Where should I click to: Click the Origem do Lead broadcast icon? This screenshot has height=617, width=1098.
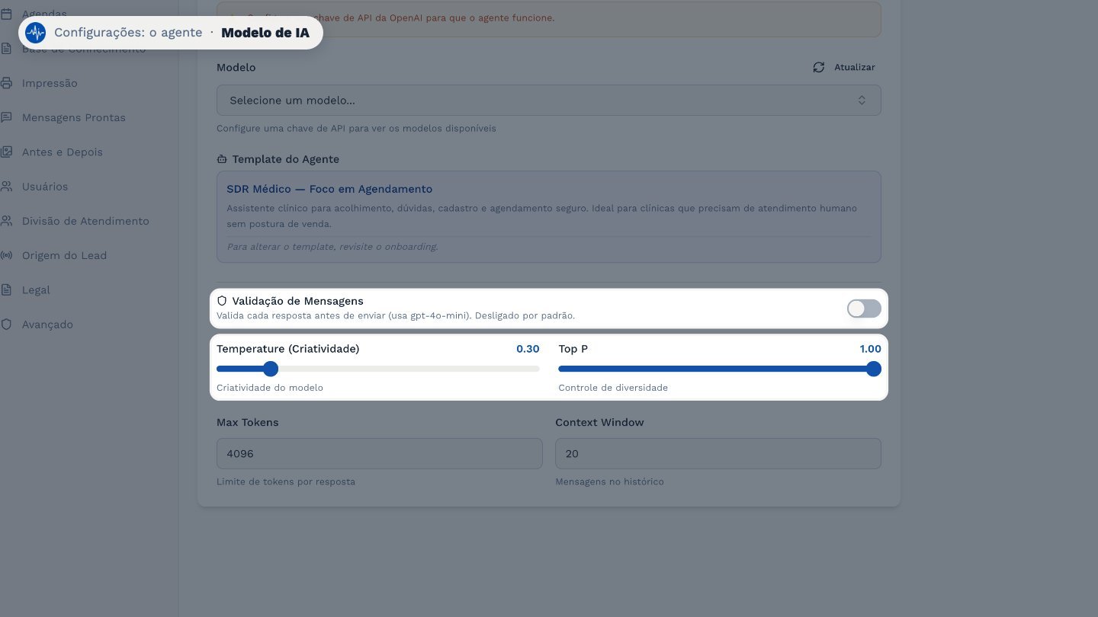click(6, 255)
